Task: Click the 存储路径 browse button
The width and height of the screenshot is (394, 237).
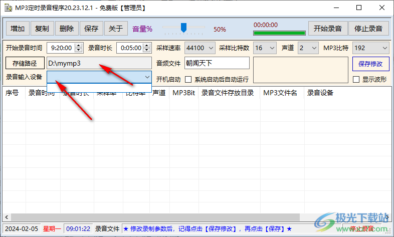Action: pos(25,63)
